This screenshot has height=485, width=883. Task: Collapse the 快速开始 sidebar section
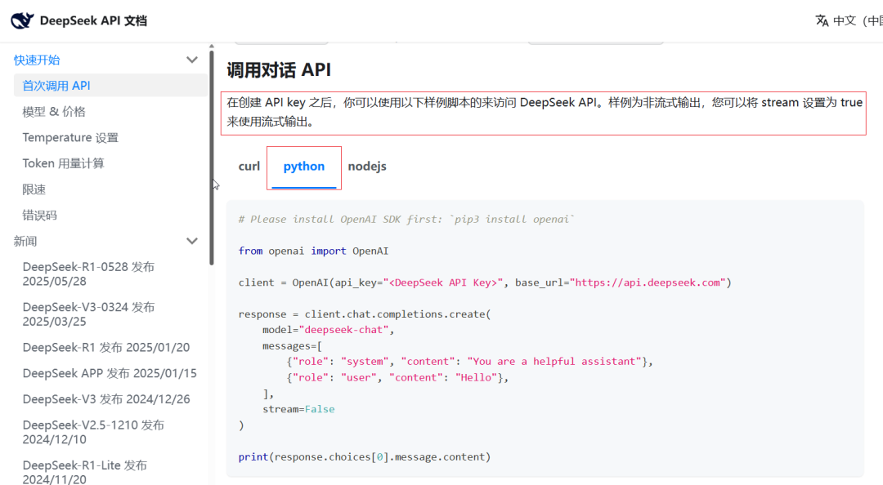pos(192,60)
